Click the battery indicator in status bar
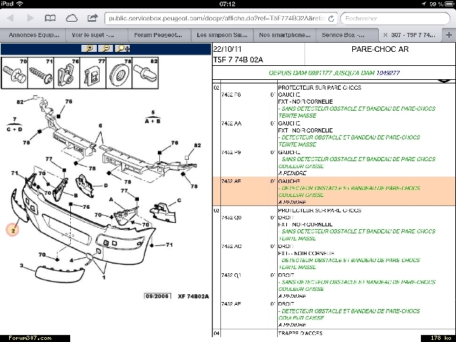 (x=450, y=4)
